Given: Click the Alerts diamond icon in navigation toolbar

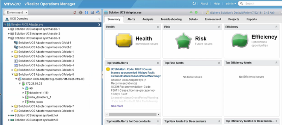Looking at the screenshot, I should (x=81, y=13).
